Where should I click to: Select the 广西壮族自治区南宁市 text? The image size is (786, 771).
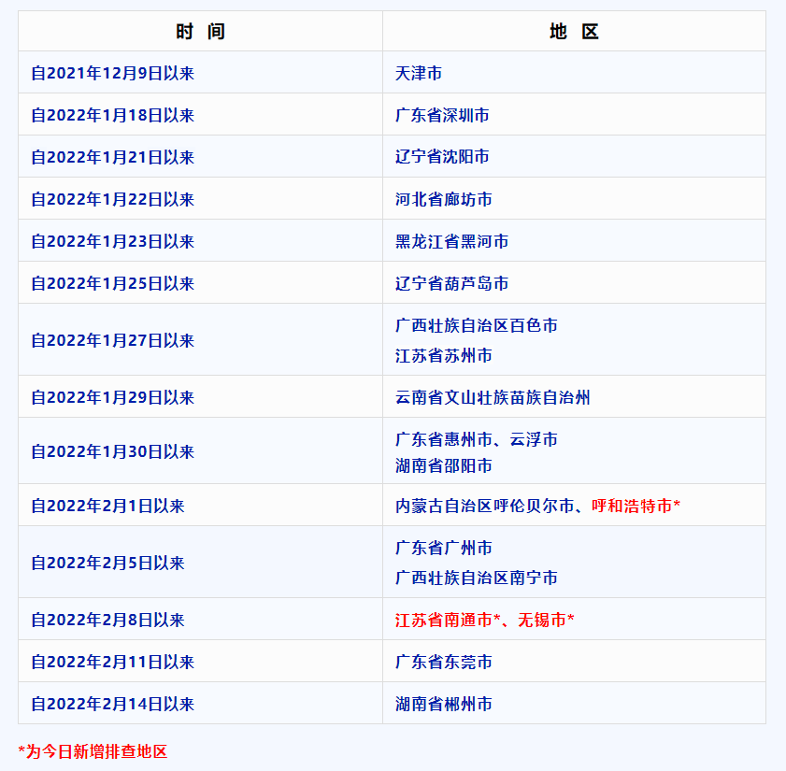click(x=477, y=578)
